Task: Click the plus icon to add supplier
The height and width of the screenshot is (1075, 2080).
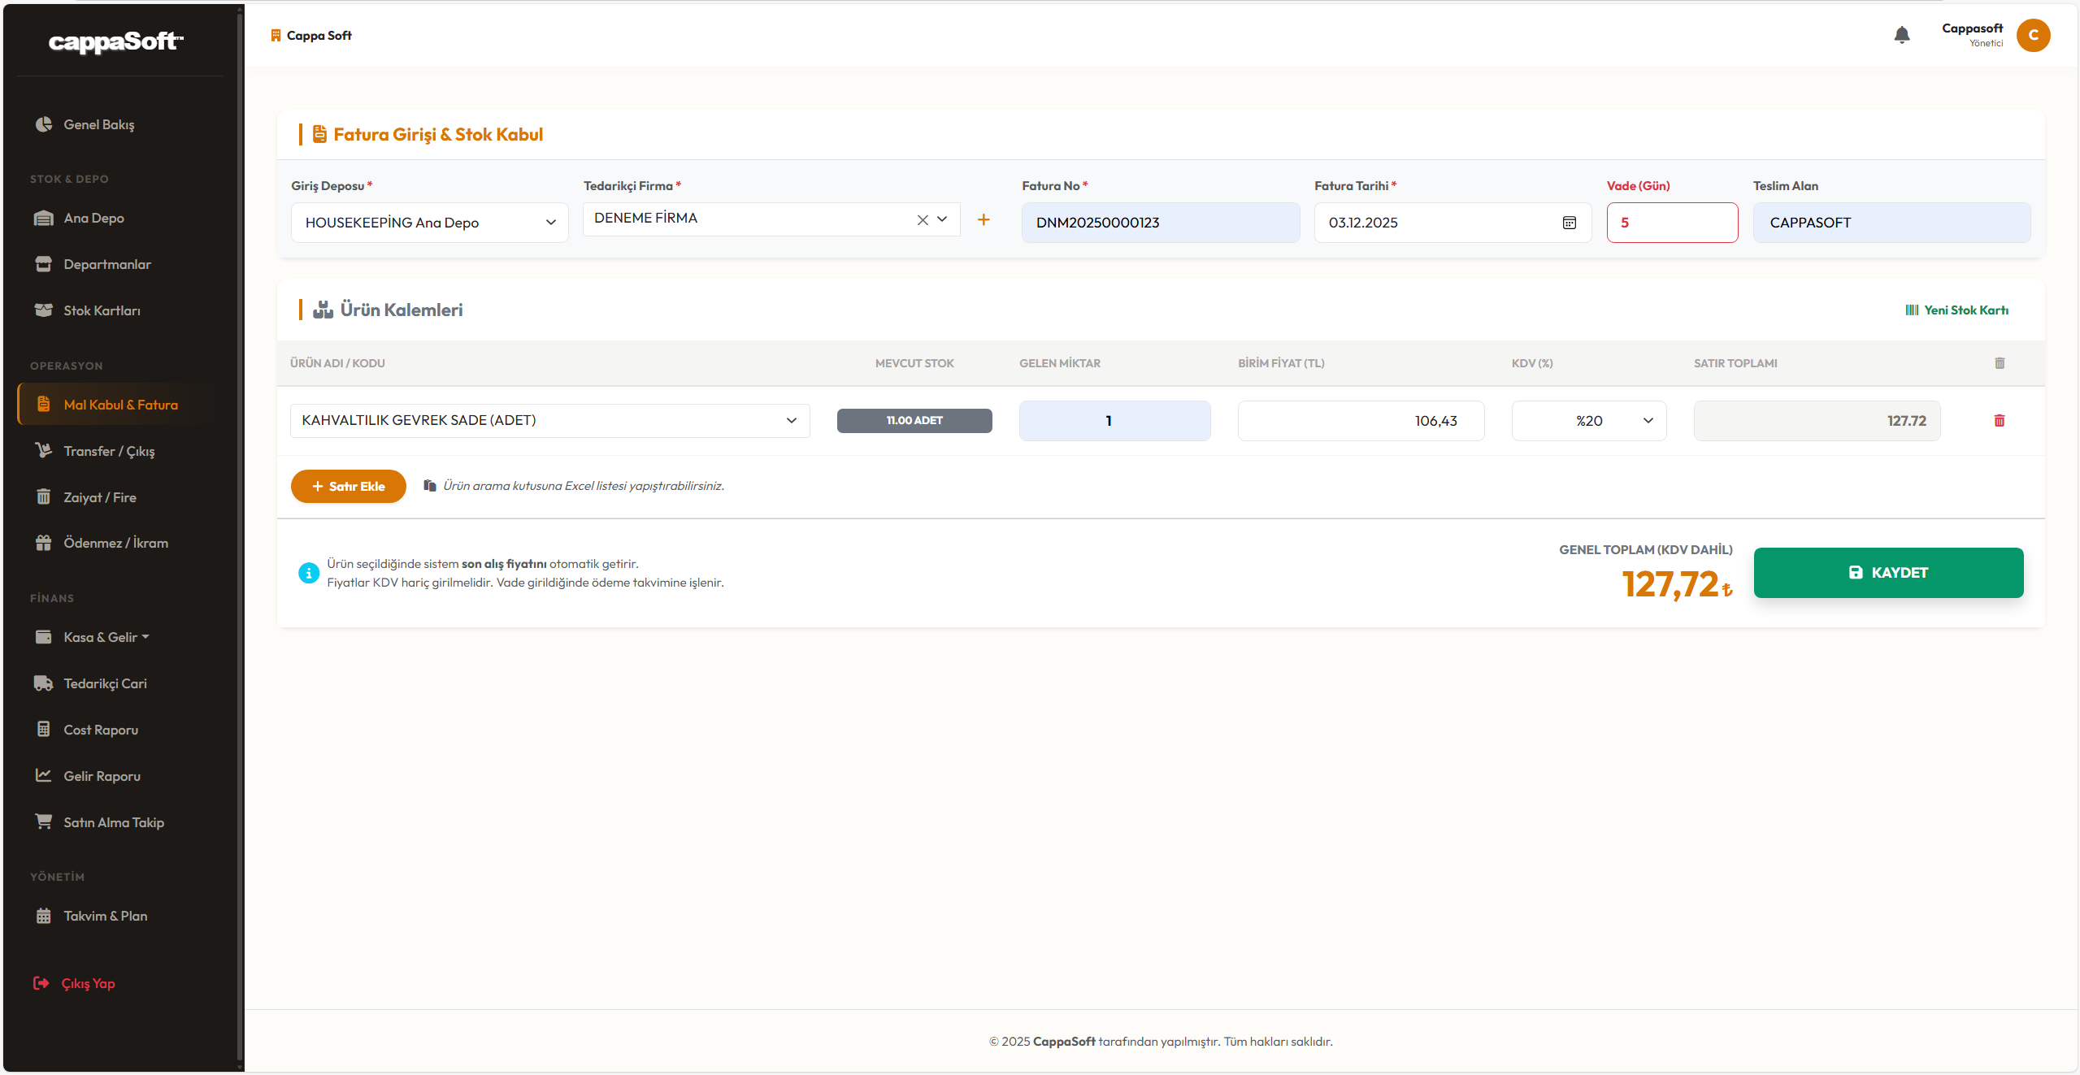Action: click(x=983, y=219)
